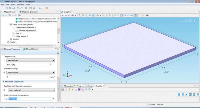Open the Number density dropdown
The height and width of the screenshot is (108, 200).
point(30,73)
